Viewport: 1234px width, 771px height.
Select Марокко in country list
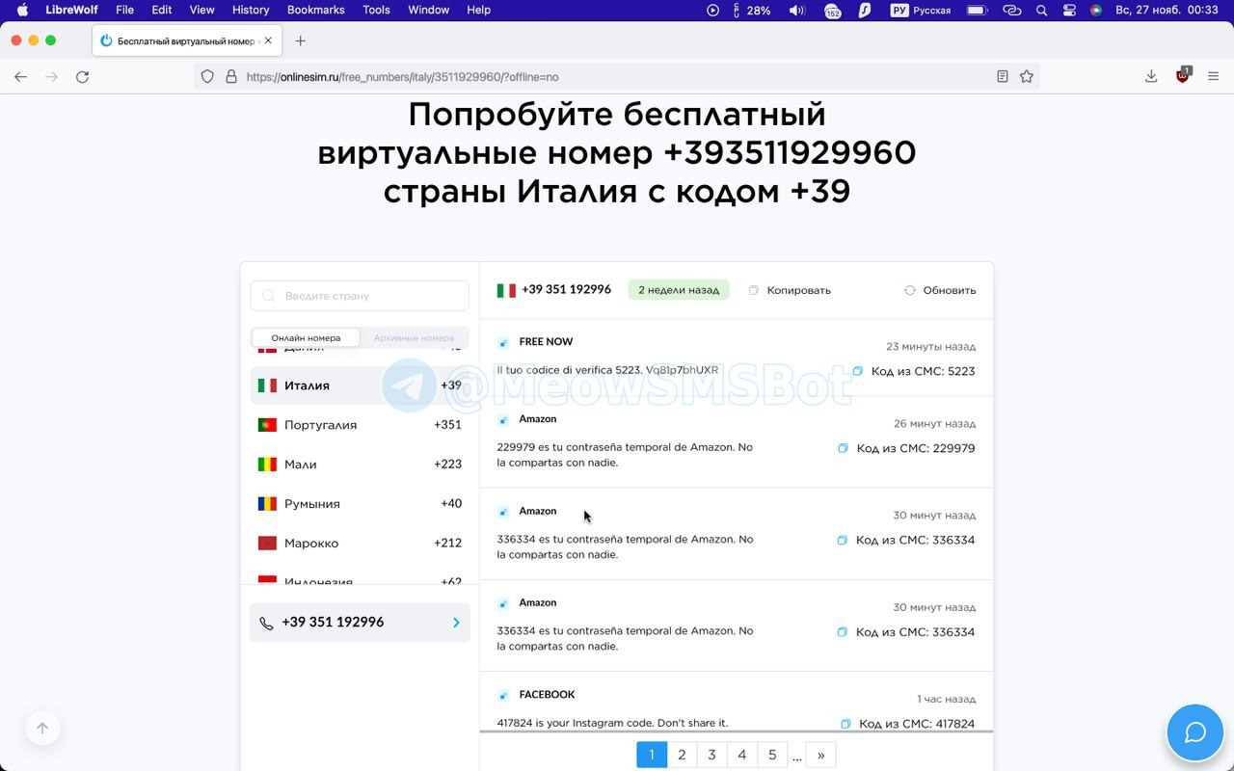pos(360,544)
